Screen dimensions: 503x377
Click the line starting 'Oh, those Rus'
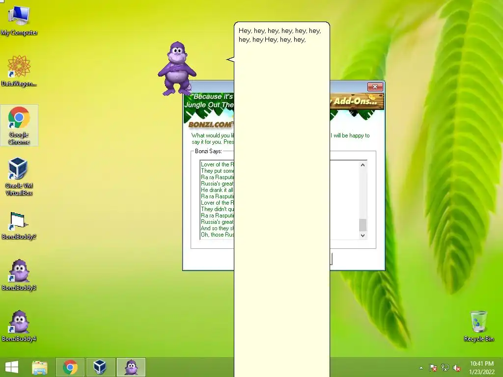(x=218, y=234)
